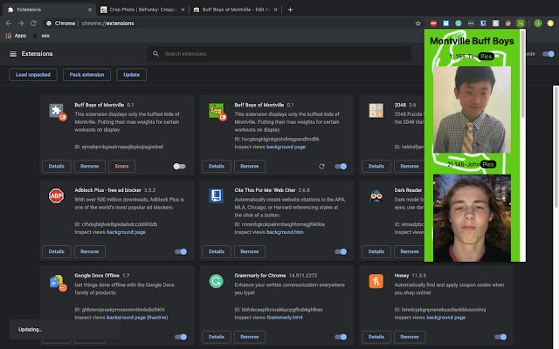This screenshot has height=349, width=559.
Task: Open the Cite This For Me toolbar icon
Action: (483, 24)
